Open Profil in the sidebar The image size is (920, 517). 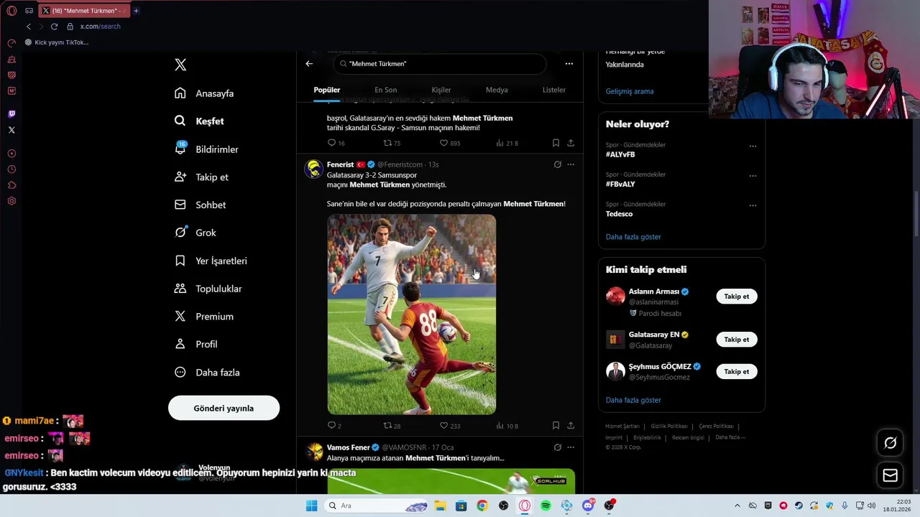click(x=197, y=344)
